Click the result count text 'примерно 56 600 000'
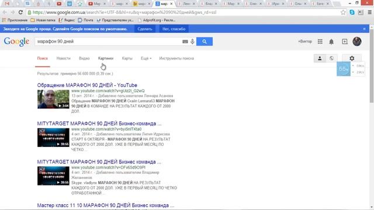 pos(78,73)
